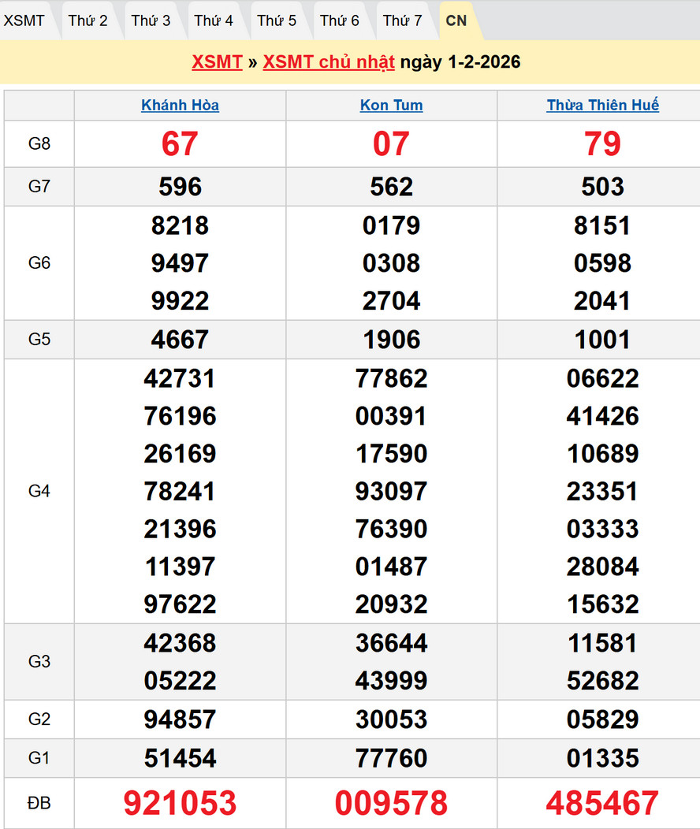Open the XSMT breadcrumb link
This screenshot has height=829, width=700.
point(217,62)
